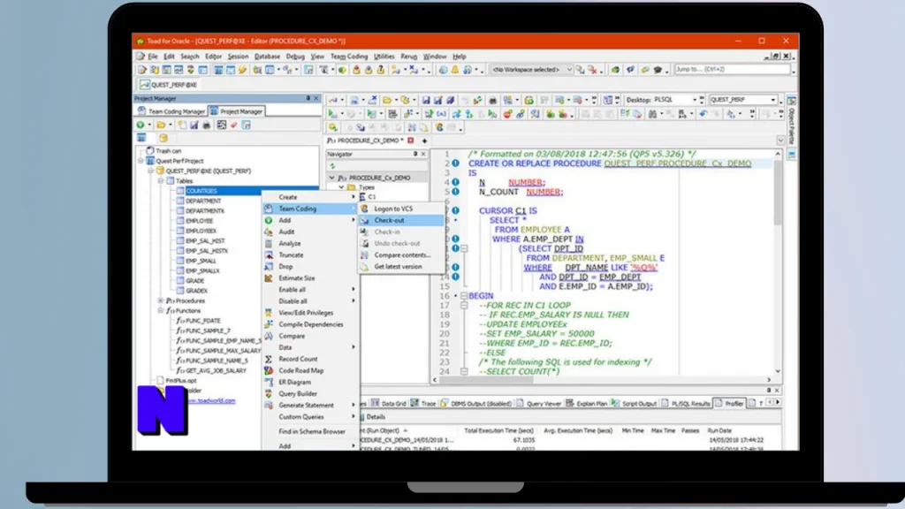Switch to the Explain Plan tab

587,403
